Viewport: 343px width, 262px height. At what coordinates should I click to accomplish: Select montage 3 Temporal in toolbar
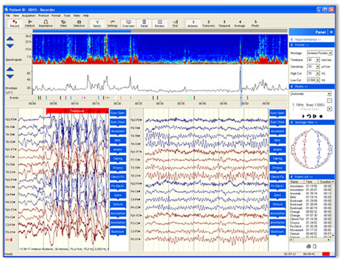click(224, 24)
